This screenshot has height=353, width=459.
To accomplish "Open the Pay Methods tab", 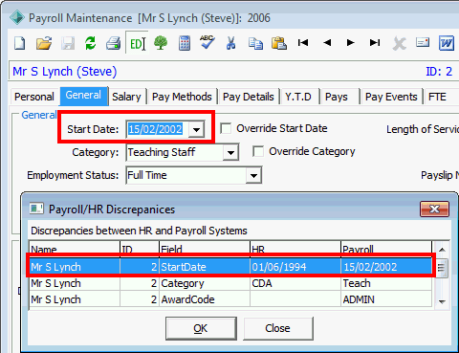I will pyautogui.click(x=182, y=97).
